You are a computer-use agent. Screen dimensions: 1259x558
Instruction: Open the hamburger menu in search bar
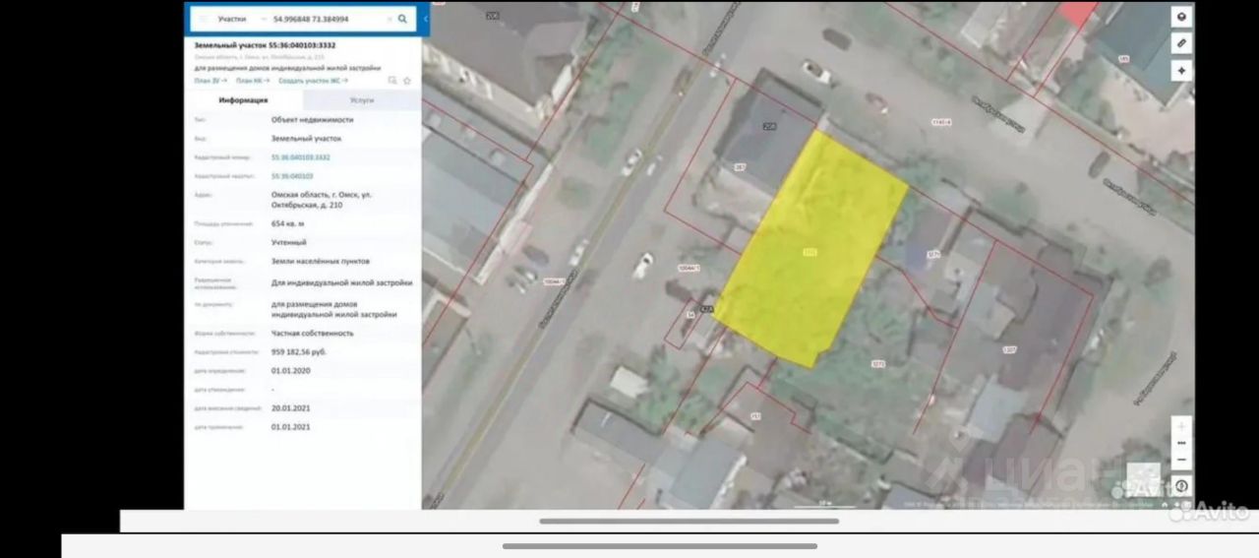tap(203, 19)
